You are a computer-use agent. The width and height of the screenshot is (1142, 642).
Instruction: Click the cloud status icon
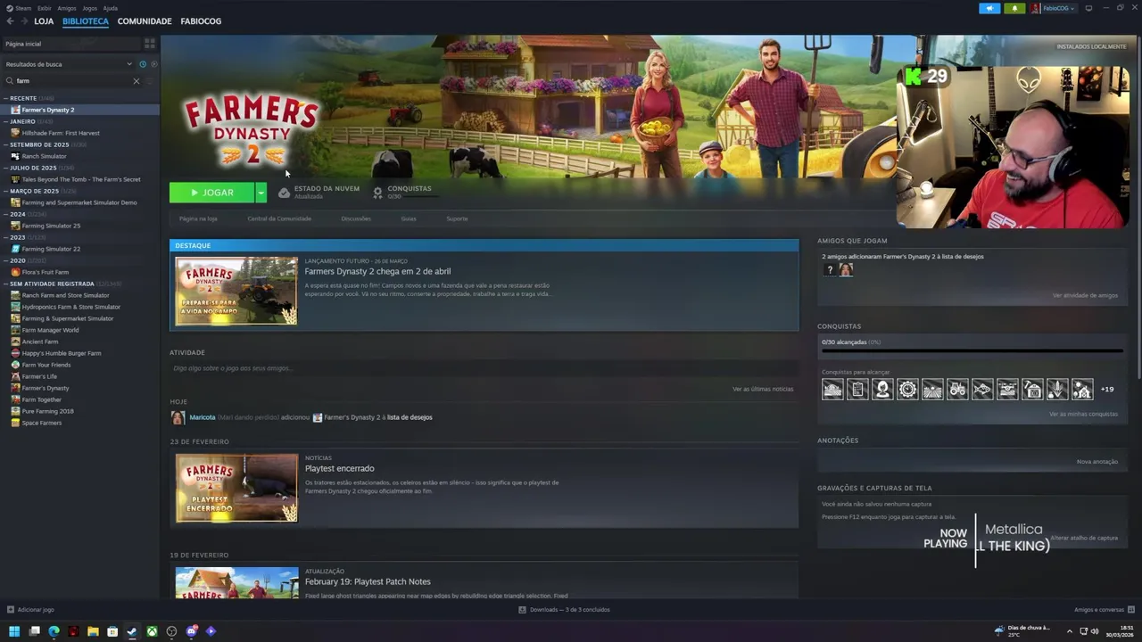(284, 193)
